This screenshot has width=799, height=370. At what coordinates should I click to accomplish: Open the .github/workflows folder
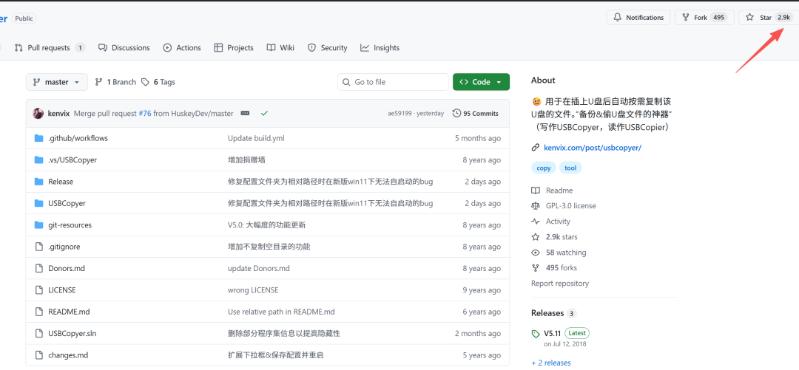pos(78,138)
